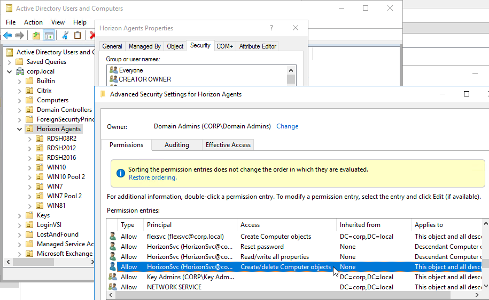Viewport: 489px width, 300px height.
Task: Click permission entries horizontal scrollbar right arrow
Action: (477, 295)
